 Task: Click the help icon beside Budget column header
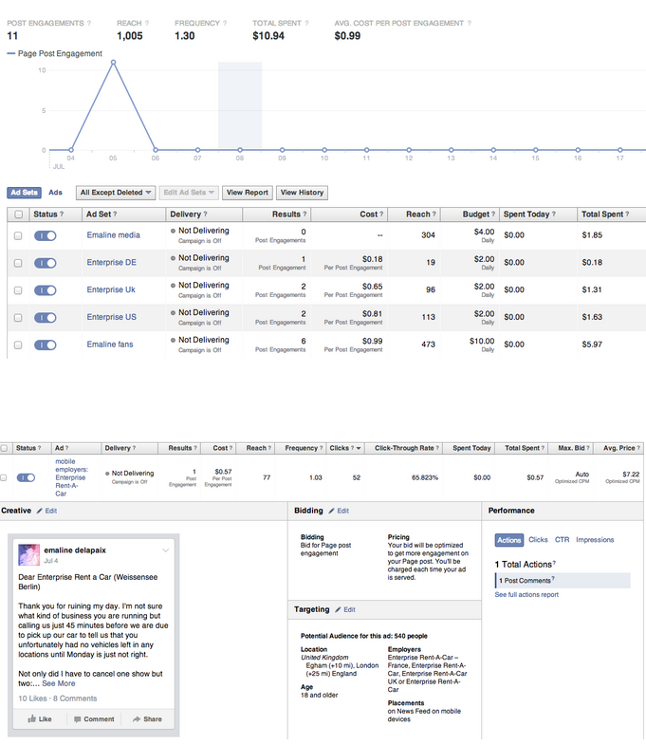pos(493,214)
